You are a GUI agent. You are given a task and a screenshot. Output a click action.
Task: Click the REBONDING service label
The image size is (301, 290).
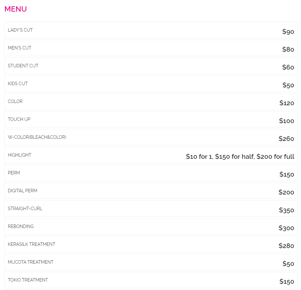[x=21, y=226]
